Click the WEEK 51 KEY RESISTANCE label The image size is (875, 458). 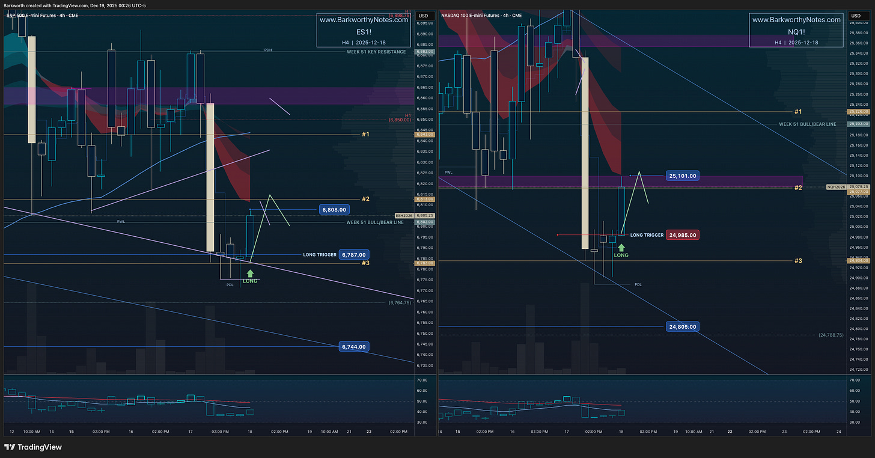(376, 52)
